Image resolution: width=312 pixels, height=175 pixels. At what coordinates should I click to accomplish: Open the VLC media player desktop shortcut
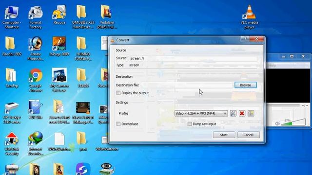pos(249,17)
